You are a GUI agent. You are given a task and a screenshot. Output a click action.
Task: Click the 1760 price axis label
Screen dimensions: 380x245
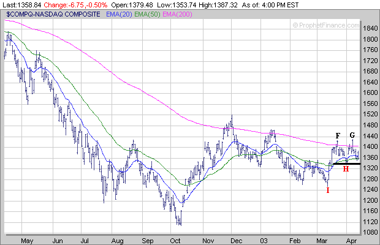coord(370,50)
